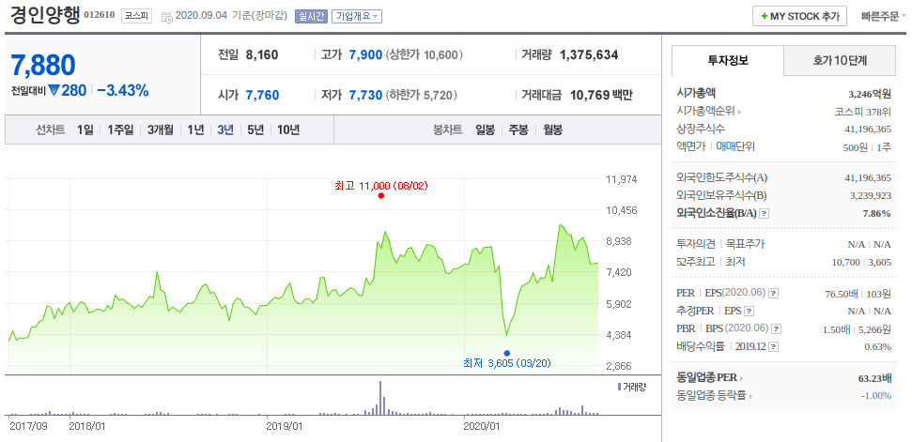Viewport: 912px width, 442px height.
Task: Click the 하한가 5,720 text
Action: pyautogui.click(x=421, y=96)
